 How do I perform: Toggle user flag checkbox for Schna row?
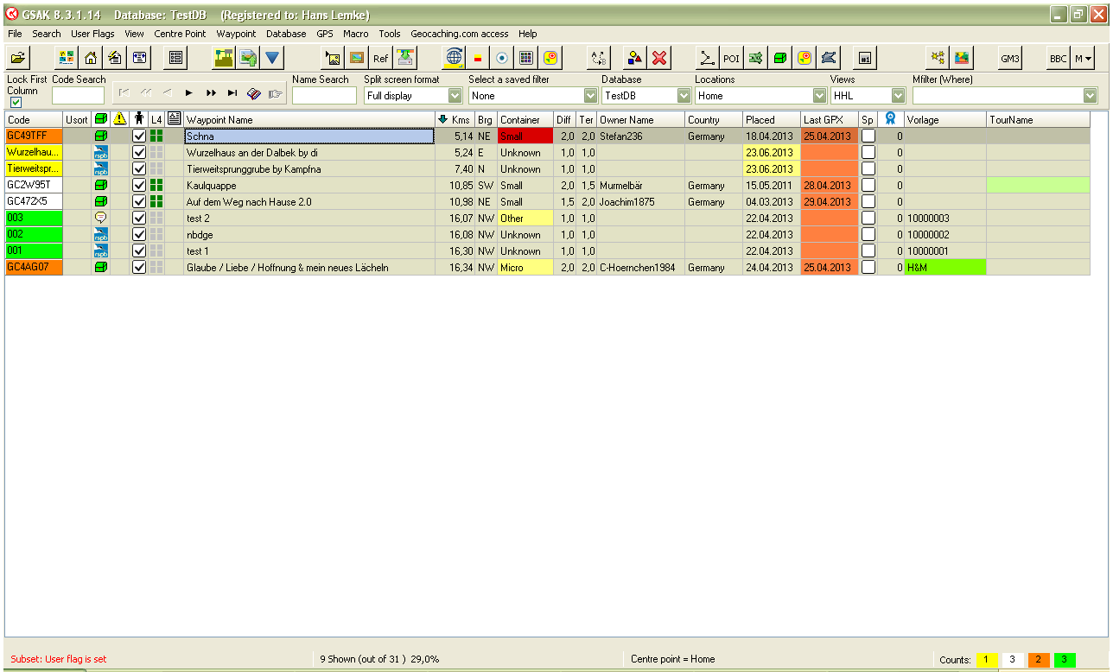pos(139,136)
